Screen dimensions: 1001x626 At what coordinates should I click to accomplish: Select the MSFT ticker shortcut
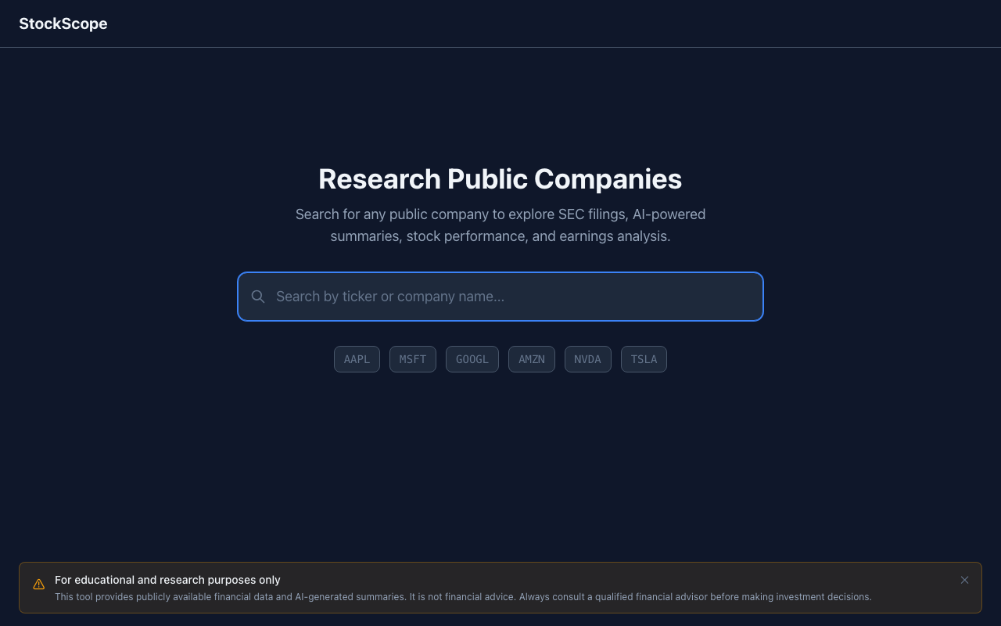point(412,358)
